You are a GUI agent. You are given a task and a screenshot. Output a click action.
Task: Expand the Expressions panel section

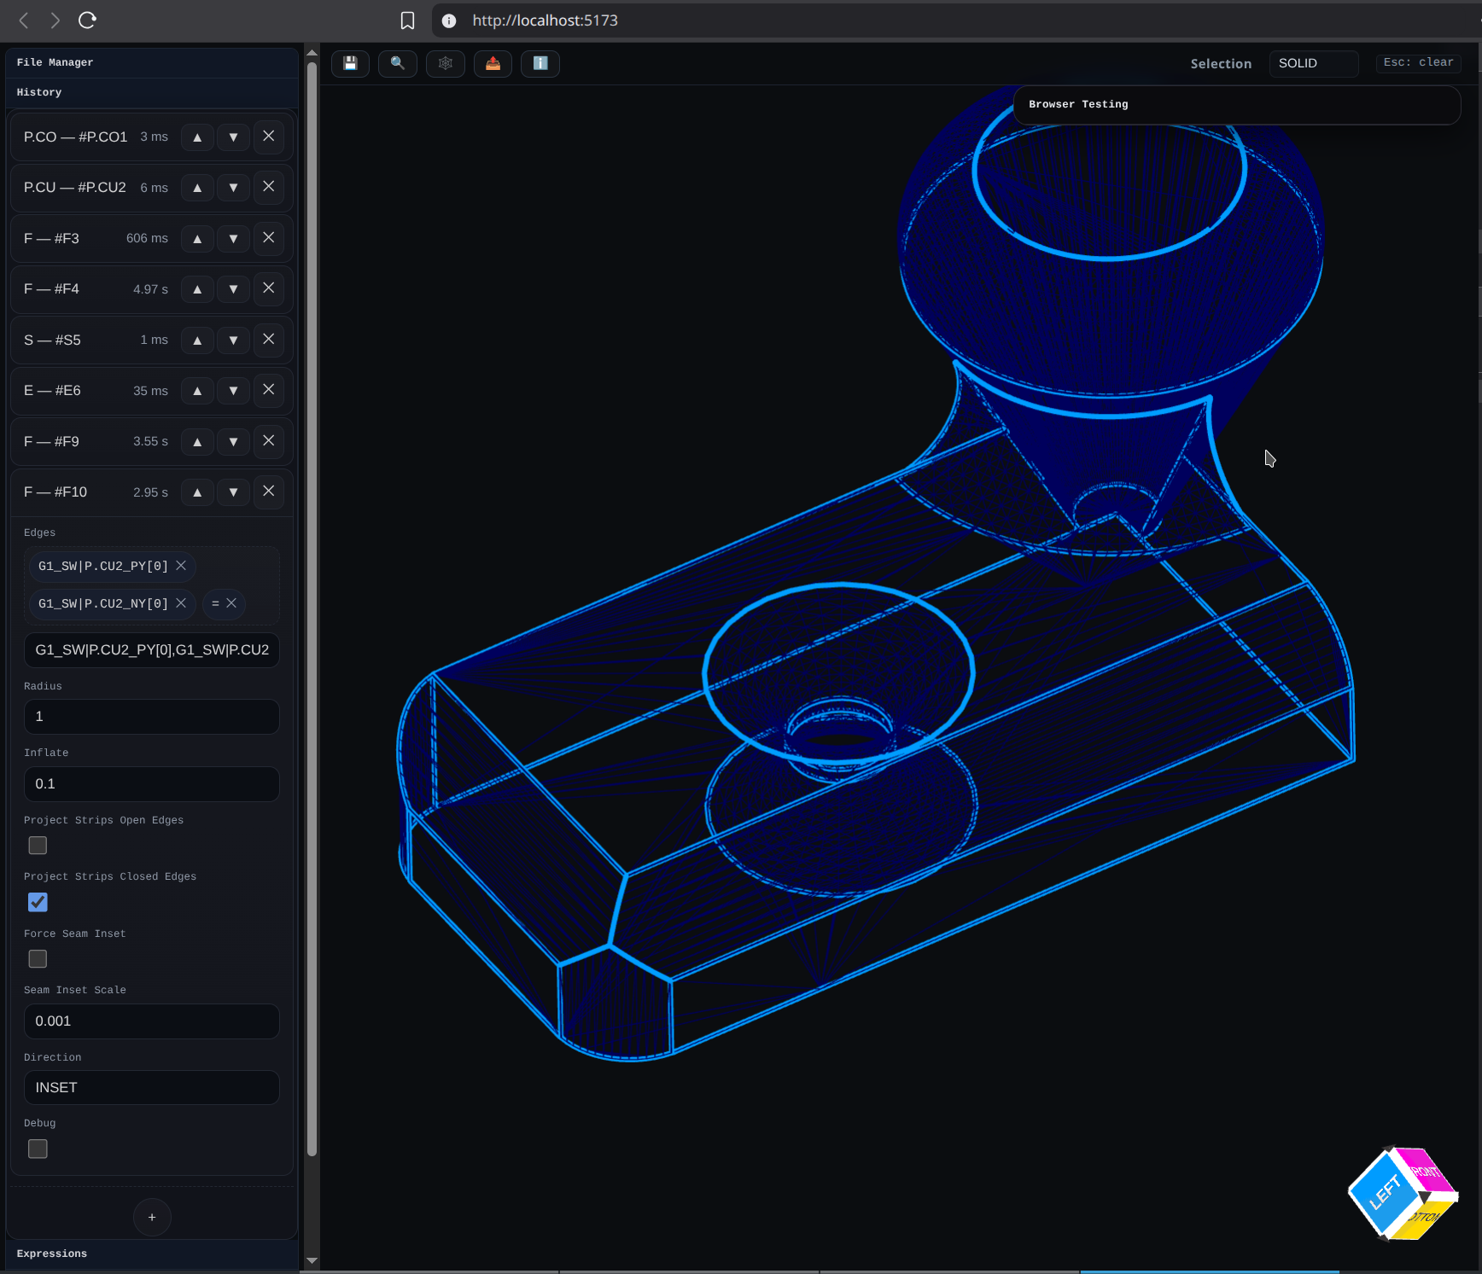click(52, 1254)
